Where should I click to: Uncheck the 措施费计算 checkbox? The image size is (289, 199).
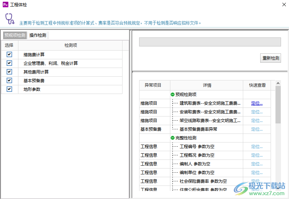tap(9, 54)
